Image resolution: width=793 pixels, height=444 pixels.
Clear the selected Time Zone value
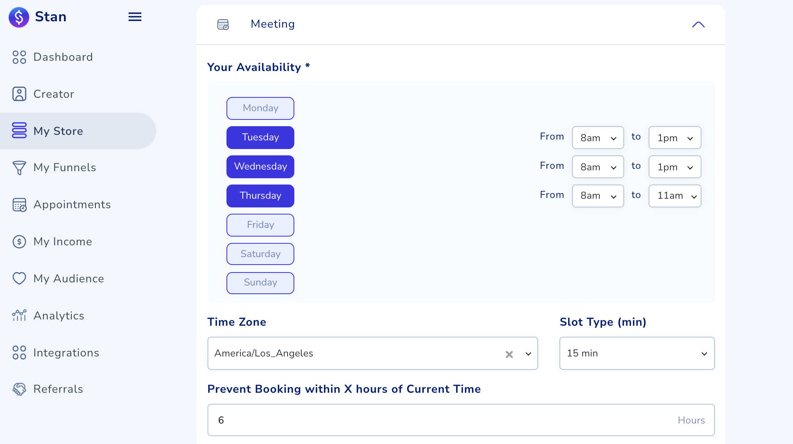point(509,354)
